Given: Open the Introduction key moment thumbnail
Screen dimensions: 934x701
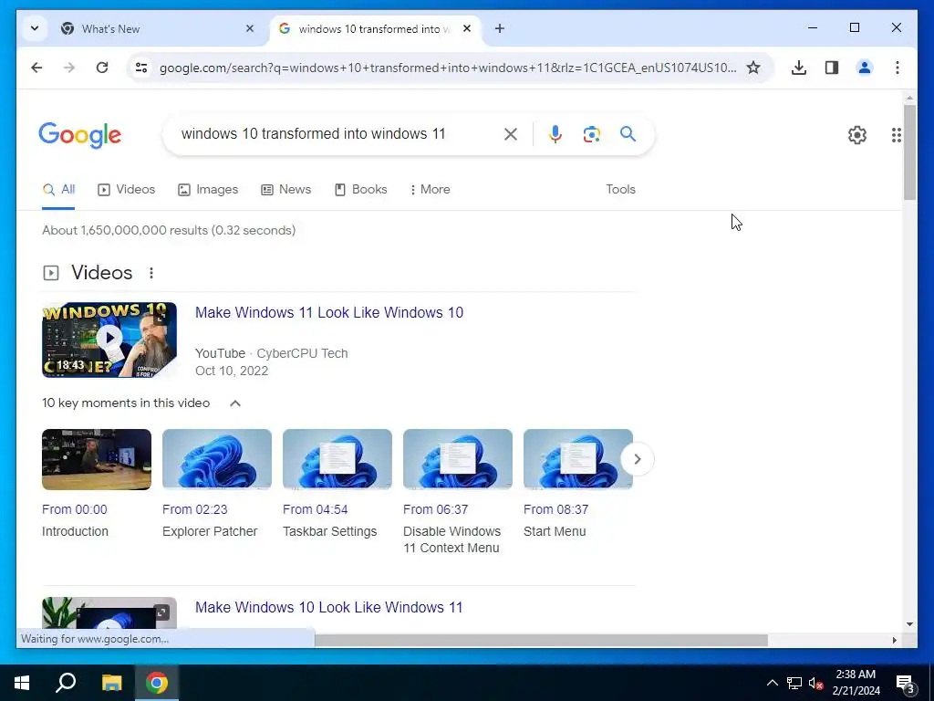Looking at the screenshot, I should click(x=97, y=459).
